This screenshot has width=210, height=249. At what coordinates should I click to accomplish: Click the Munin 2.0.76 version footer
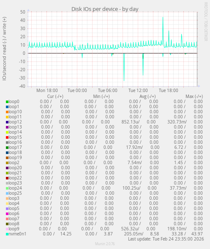[105, 244]
